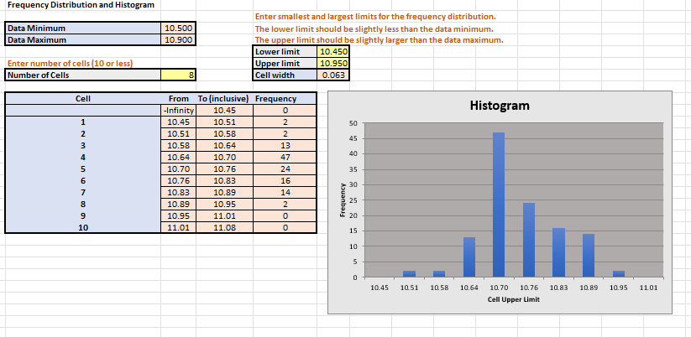Screen dimensions: 691x337
Task: Click the Histogram chart title
Action: [500, 106]
